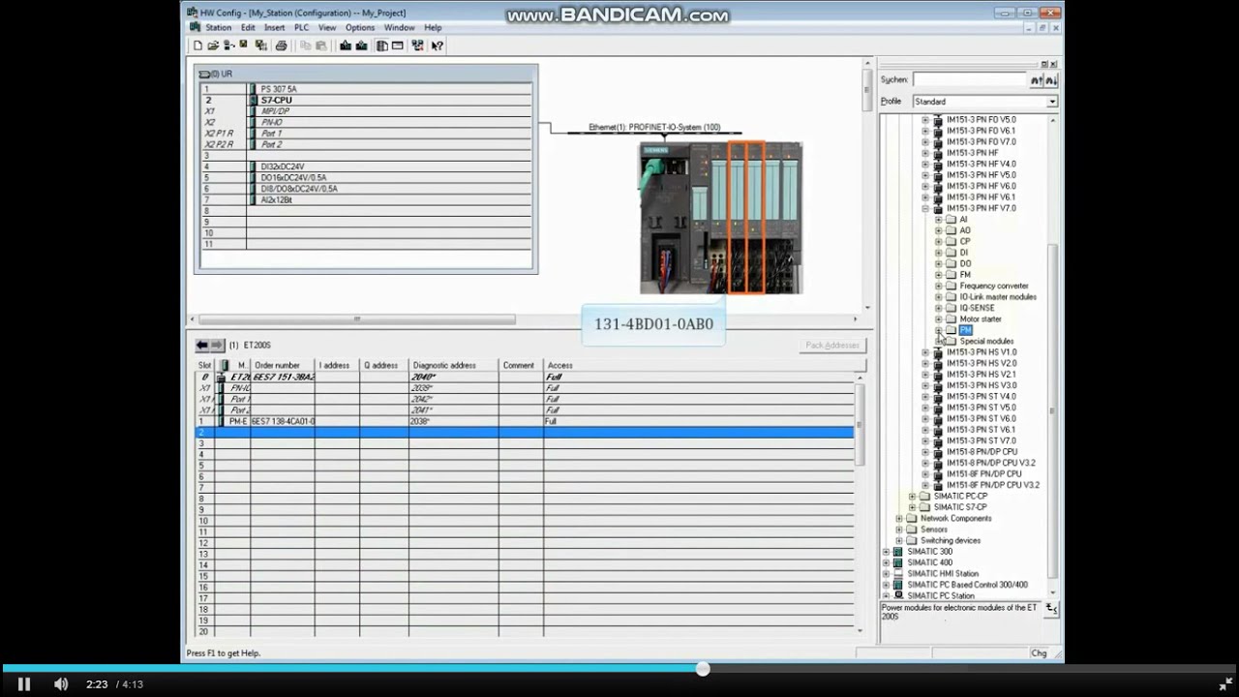Click the Order number column header
The image size is (1239, 697).
click(282, 365)
